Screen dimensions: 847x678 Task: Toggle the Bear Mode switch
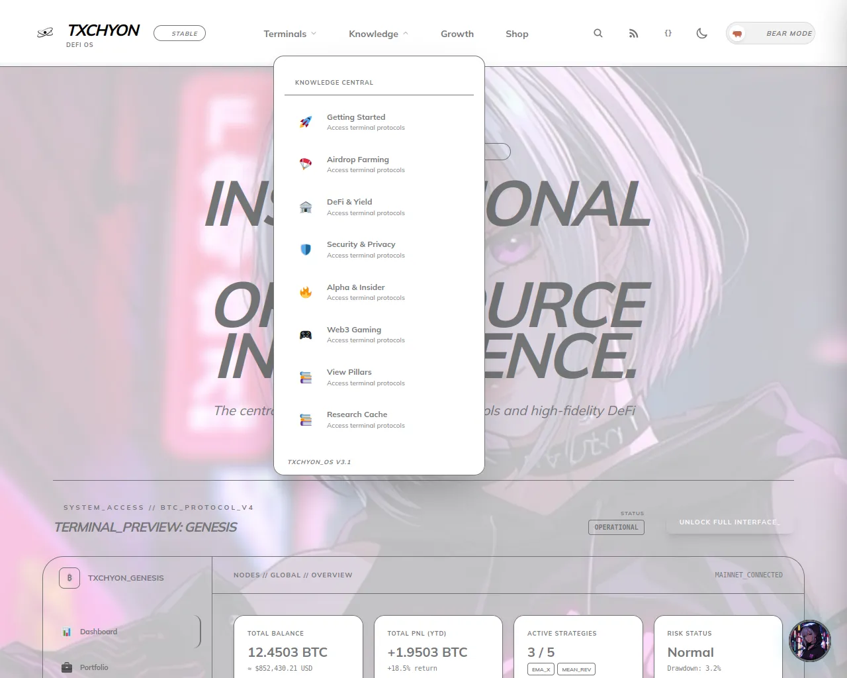click(x=770, y=33)
